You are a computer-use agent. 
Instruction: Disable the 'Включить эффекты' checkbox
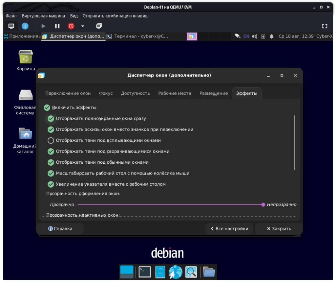pyautogui.click(x=47, y=107)
